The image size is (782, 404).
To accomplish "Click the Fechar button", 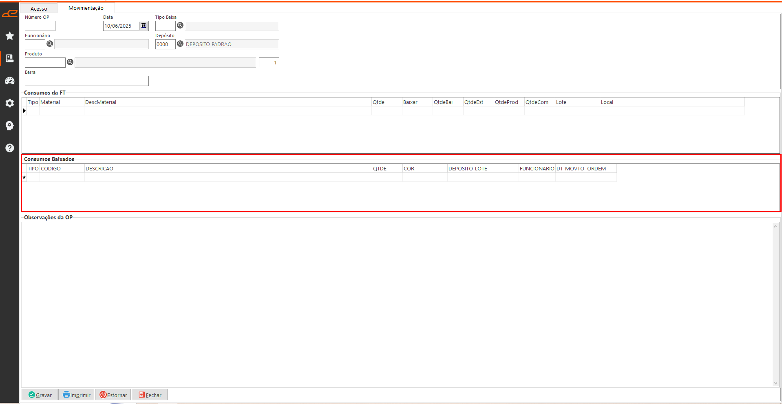I will click(x=150, y=395).
